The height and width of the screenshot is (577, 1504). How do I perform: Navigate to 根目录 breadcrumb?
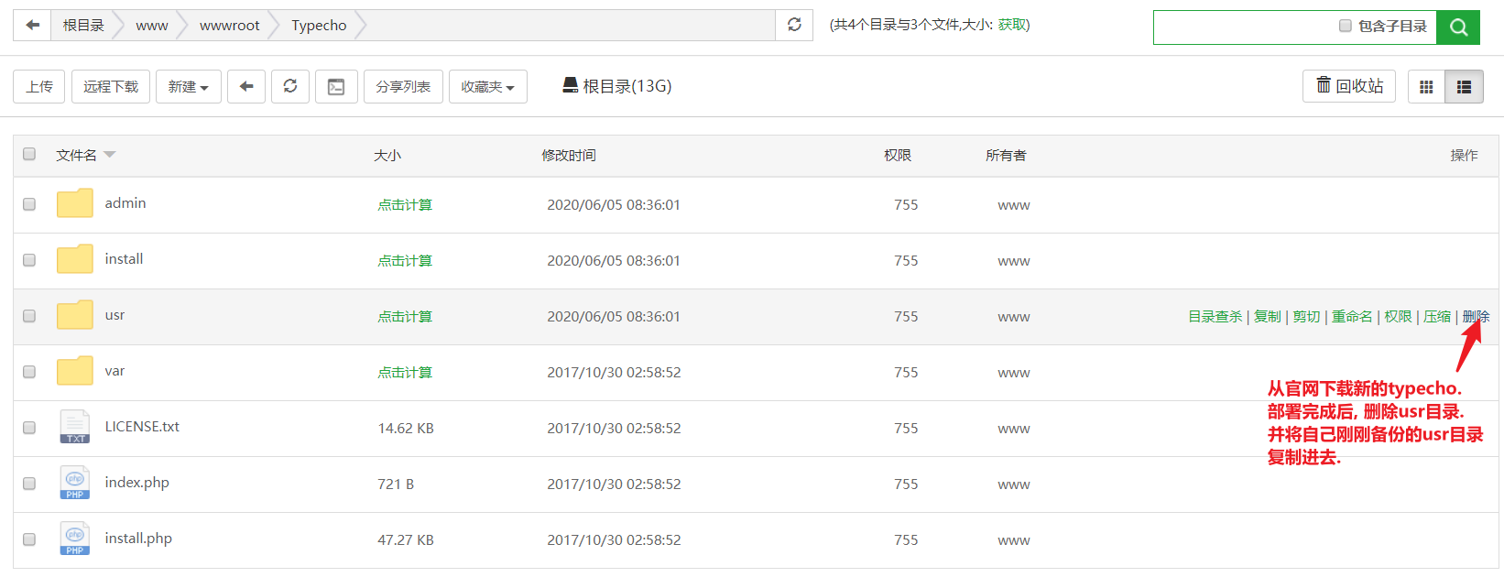[x=83, y=26]
